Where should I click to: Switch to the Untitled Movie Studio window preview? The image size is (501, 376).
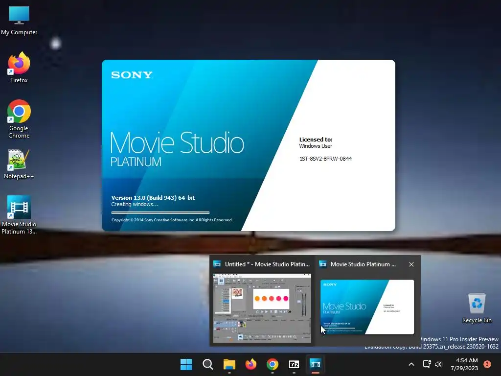[x=262, y=308]
